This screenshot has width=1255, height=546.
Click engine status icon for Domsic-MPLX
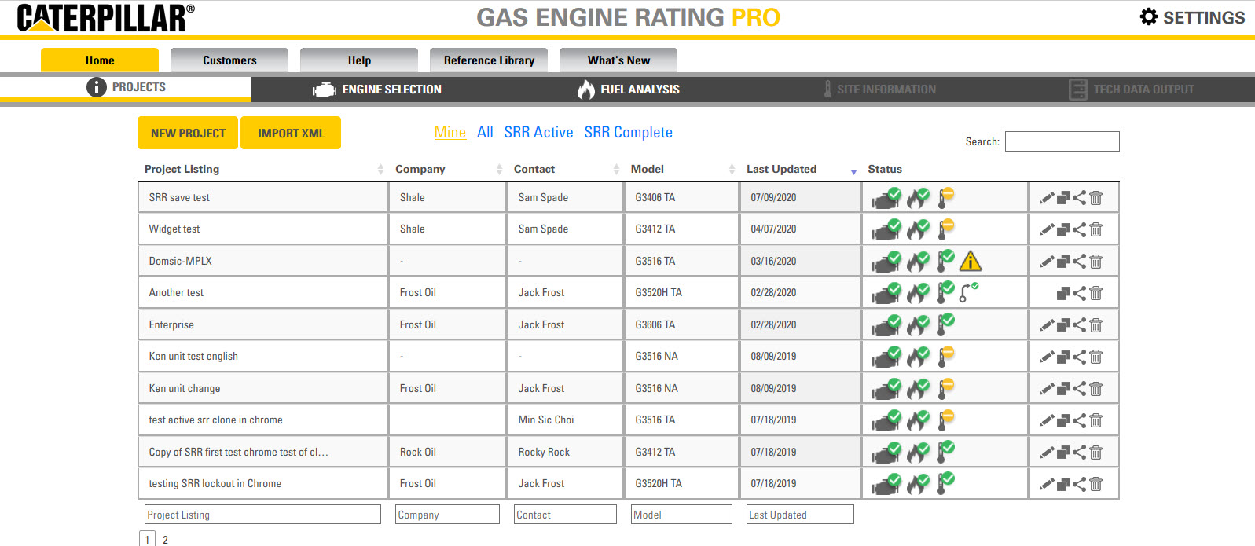point(886,261)
